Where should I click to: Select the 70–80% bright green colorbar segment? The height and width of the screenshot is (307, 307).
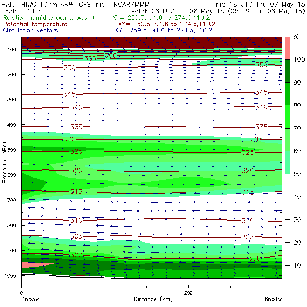click(288, 117)
